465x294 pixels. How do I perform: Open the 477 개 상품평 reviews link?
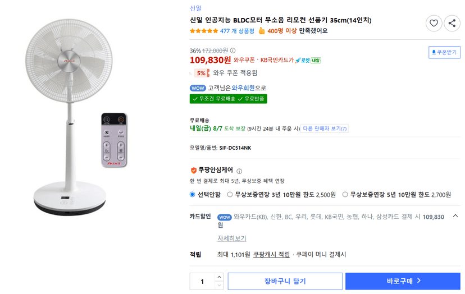(x=237, y=31)
